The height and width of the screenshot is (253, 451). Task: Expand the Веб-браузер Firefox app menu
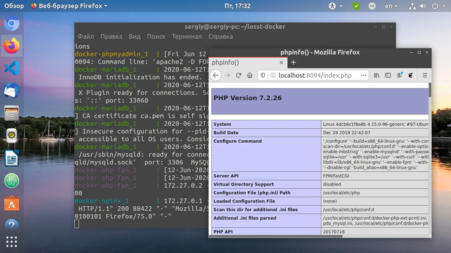pos(69,6)
